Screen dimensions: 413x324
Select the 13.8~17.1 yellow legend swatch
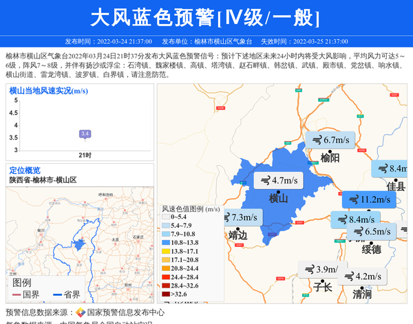(x=165, y=252)
